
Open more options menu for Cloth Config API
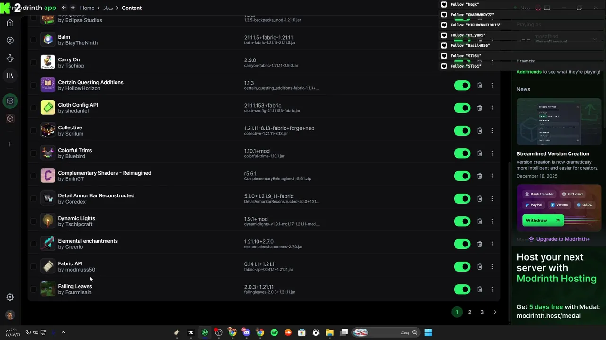click(x=492, y=108)
